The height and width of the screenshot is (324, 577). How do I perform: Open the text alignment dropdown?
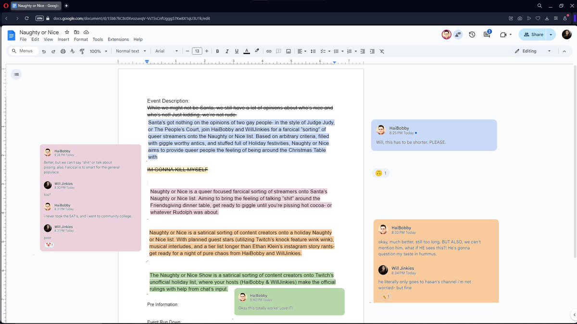click(302, 51)
